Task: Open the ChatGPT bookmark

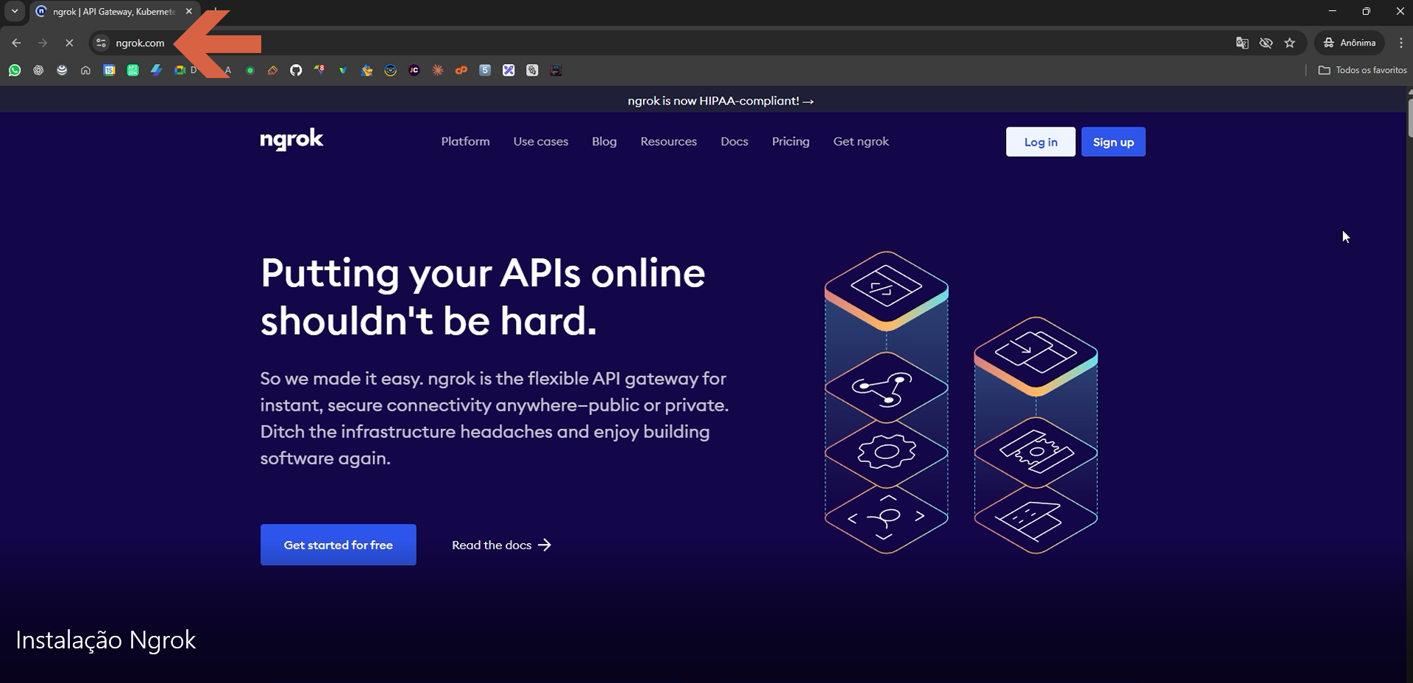Action: 38,70
